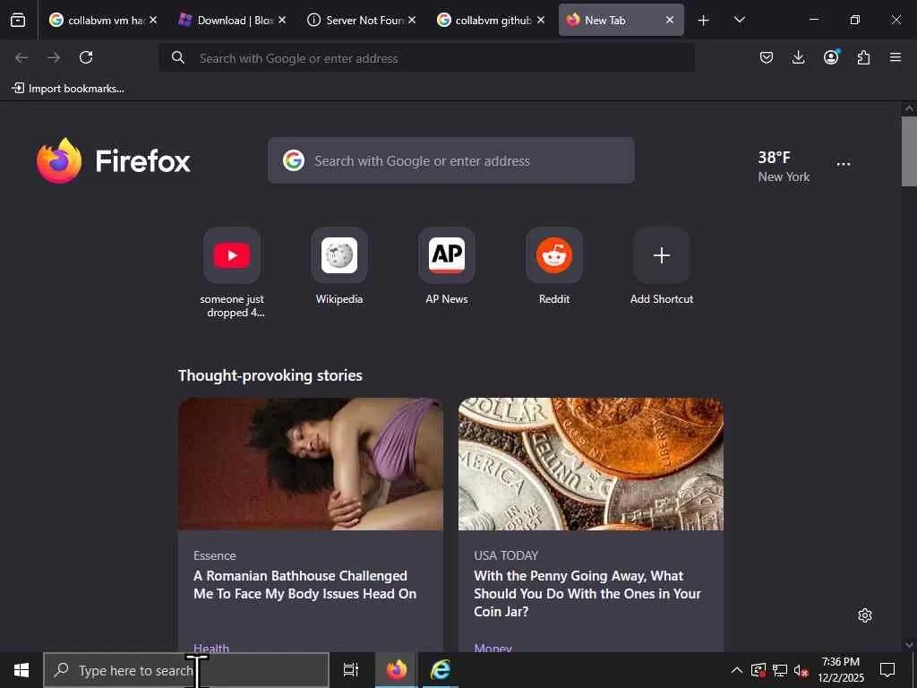
Task: Expand the list all tabs chevron
Action: pos(739,21)
